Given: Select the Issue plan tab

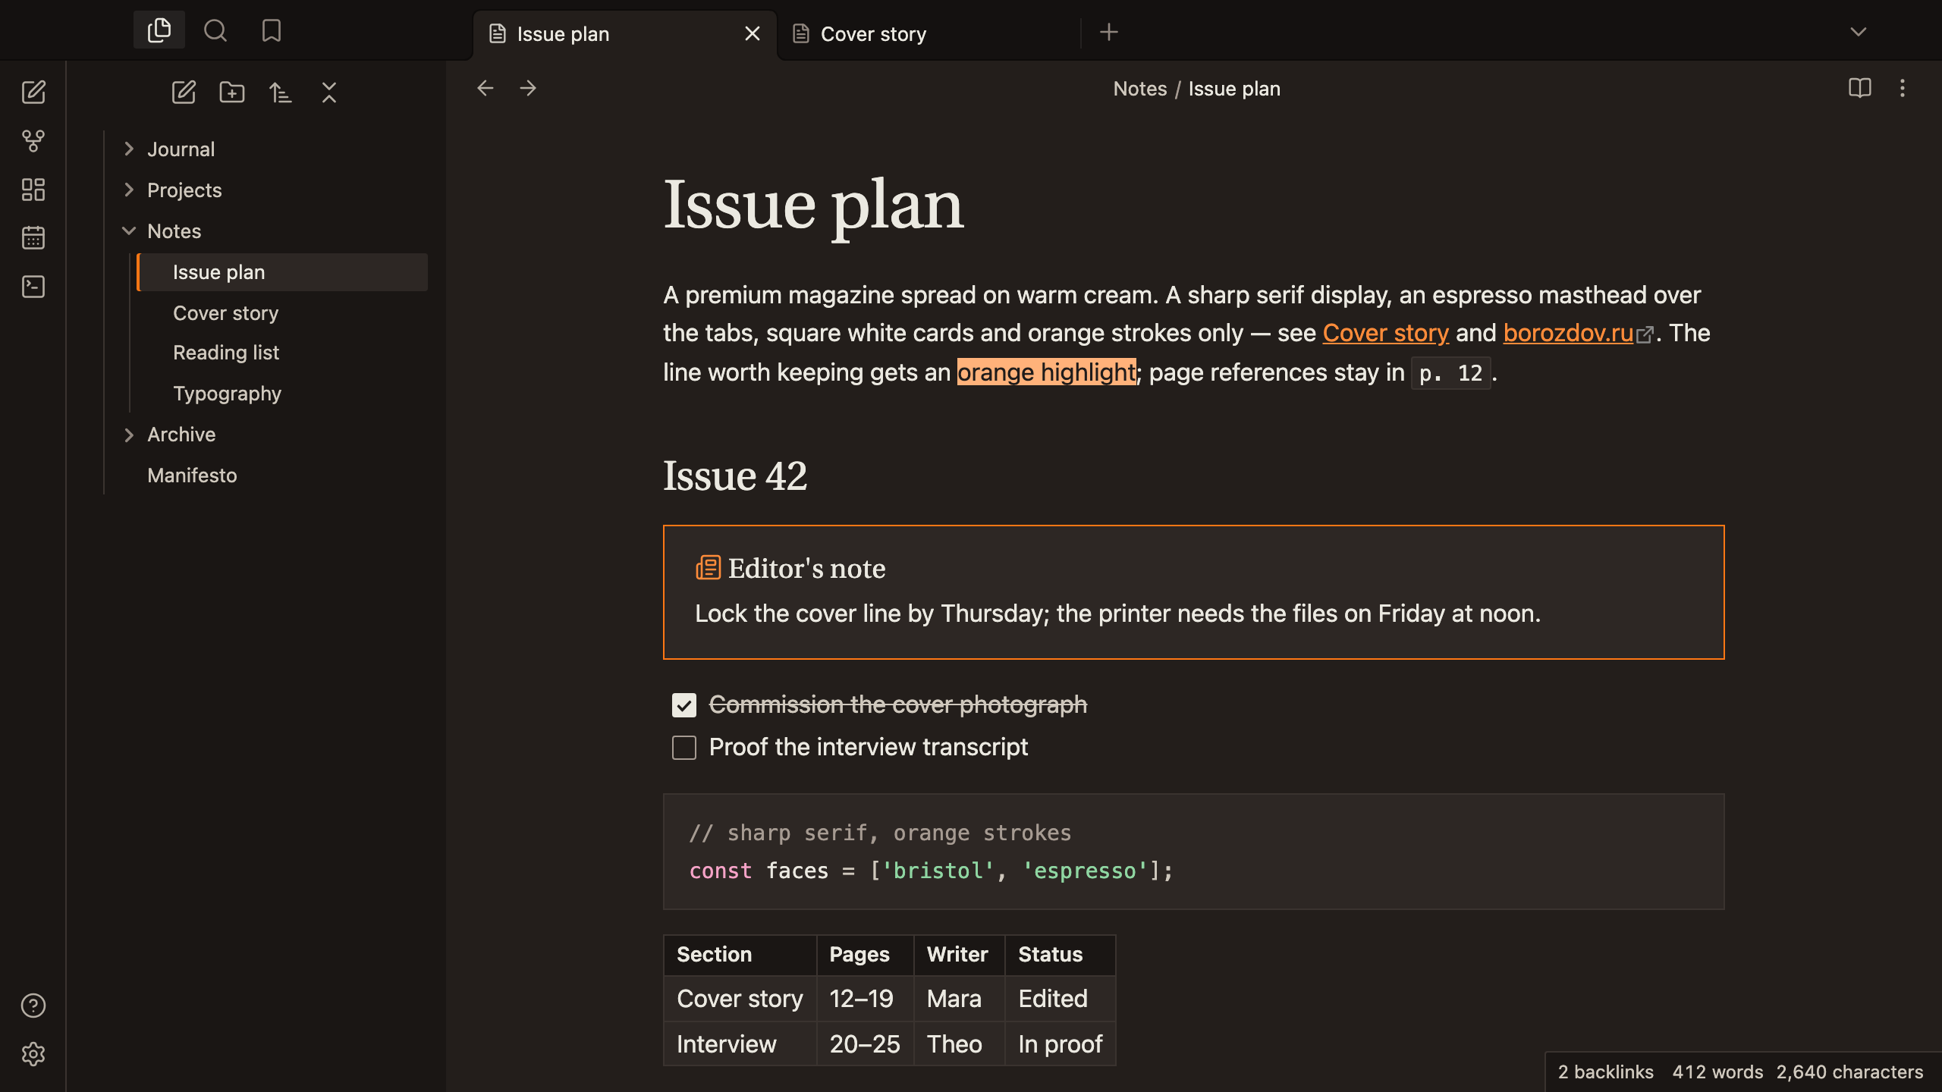Looking at the screenshot, I should [625, 34].
